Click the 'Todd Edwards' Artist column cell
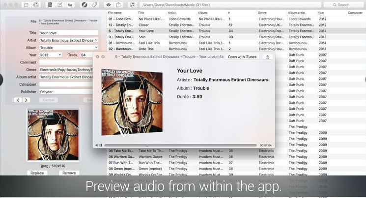 point(180,19)
